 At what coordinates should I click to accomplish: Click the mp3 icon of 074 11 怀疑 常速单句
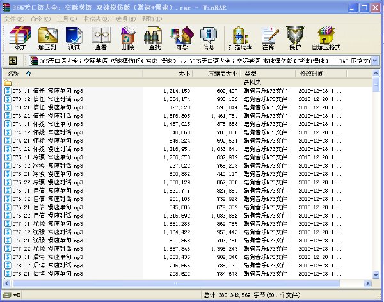(8, 124)
